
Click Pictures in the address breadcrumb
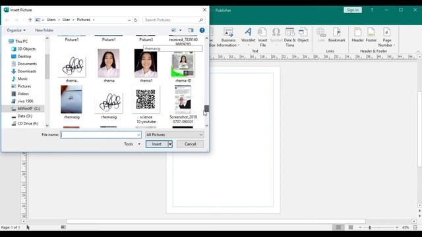point(84,20)
